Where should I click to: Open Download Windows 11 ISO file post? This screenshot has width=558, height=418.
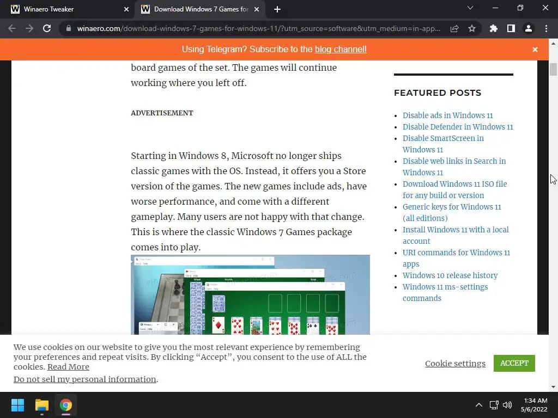click(x=455, y=189)
